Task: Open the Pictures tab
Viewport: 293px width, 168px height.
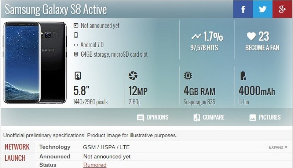Action: pos(270,117)
